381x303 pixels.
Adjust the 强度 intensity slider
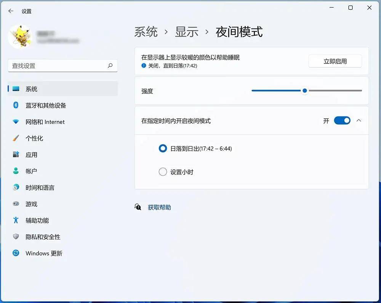click(x=304, y=91)
